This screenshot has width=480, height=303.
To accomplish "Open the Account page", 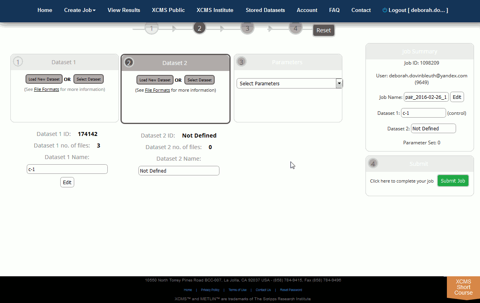I will coord(307,10).
